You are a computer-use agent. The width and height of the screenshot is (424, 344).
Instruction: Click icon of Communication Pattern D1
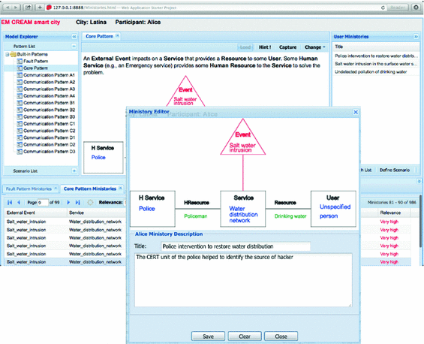tap(20, 137)
